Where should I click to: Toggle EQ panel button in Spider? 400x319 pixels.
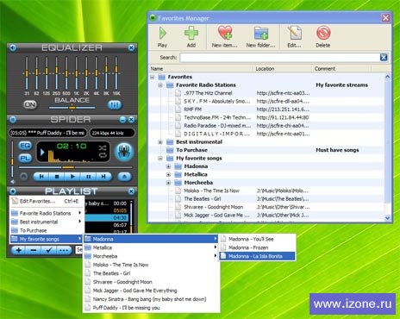[25, 146]
